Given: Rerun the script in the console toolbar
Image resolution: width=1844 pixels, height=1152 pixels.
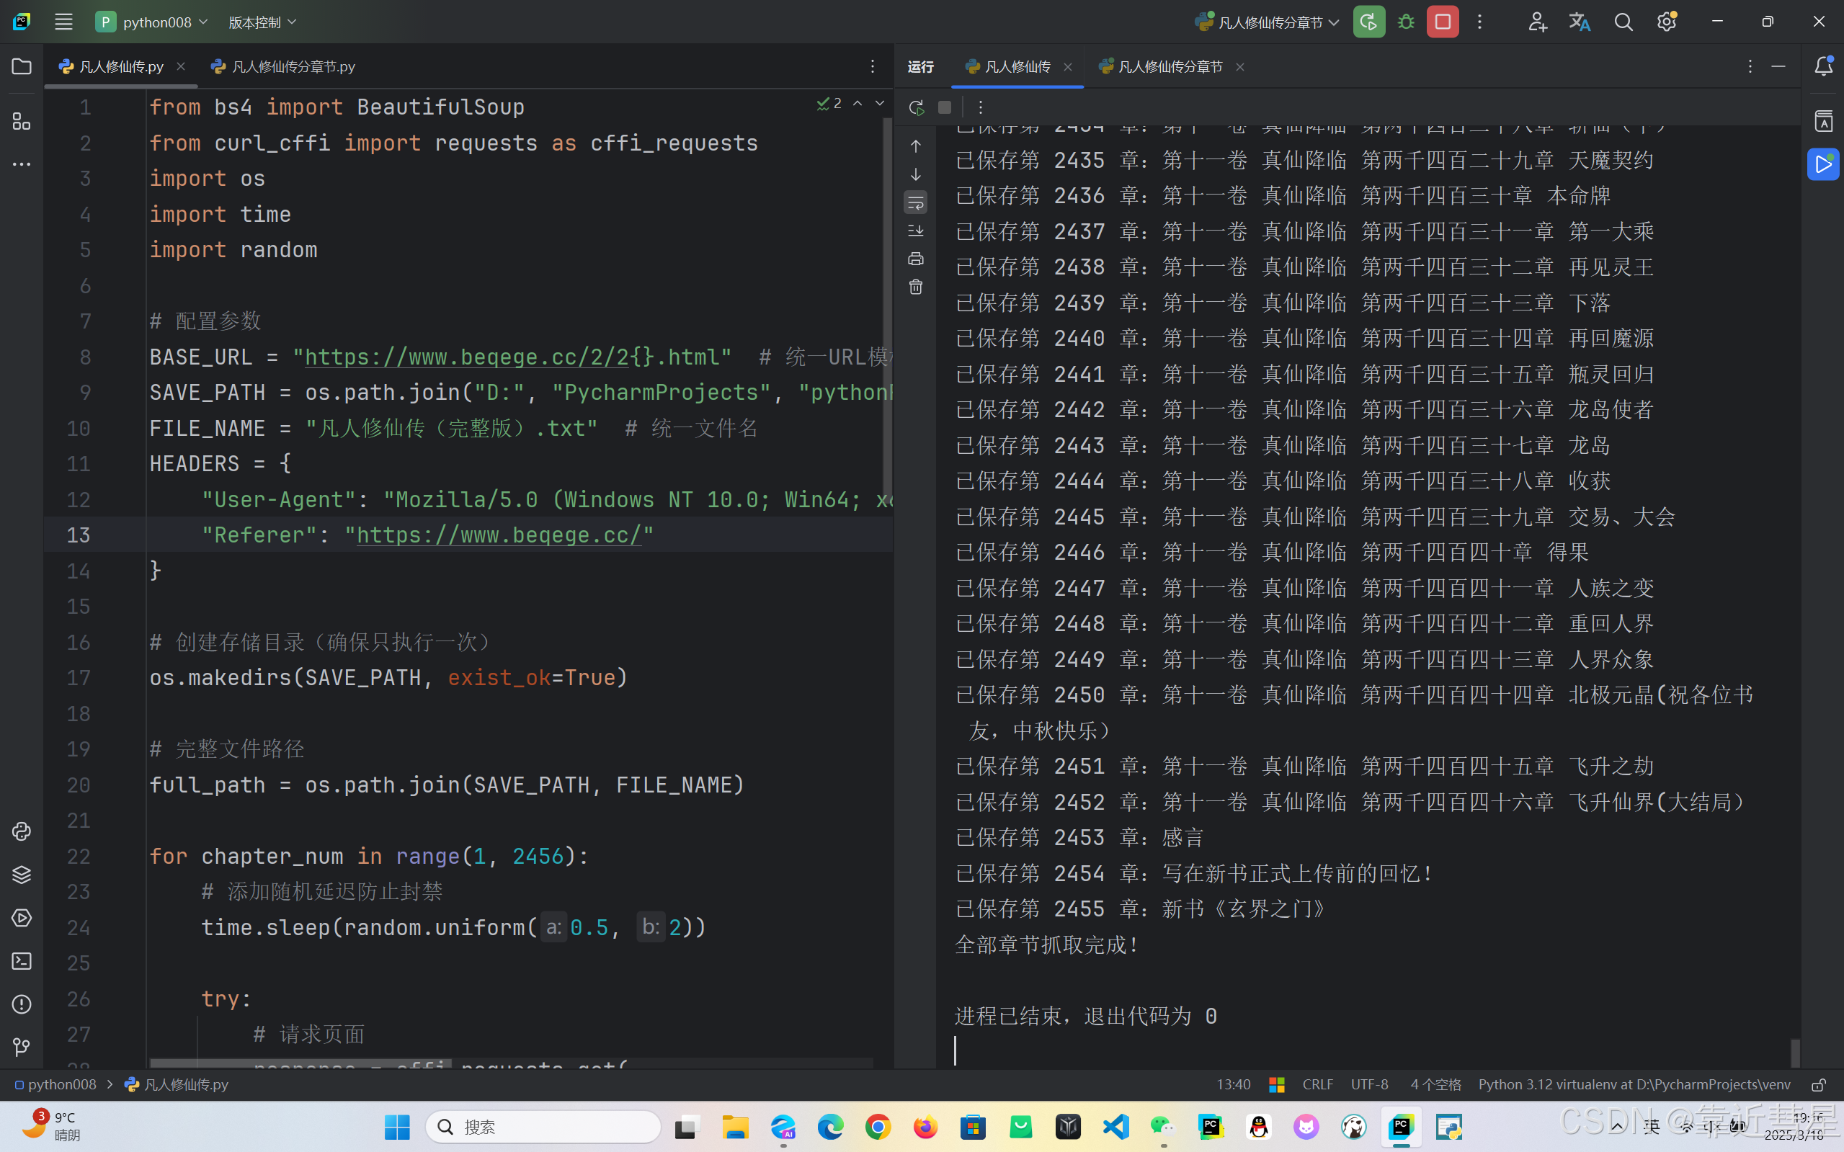Looking at the screenshot, I should [916, 107].
